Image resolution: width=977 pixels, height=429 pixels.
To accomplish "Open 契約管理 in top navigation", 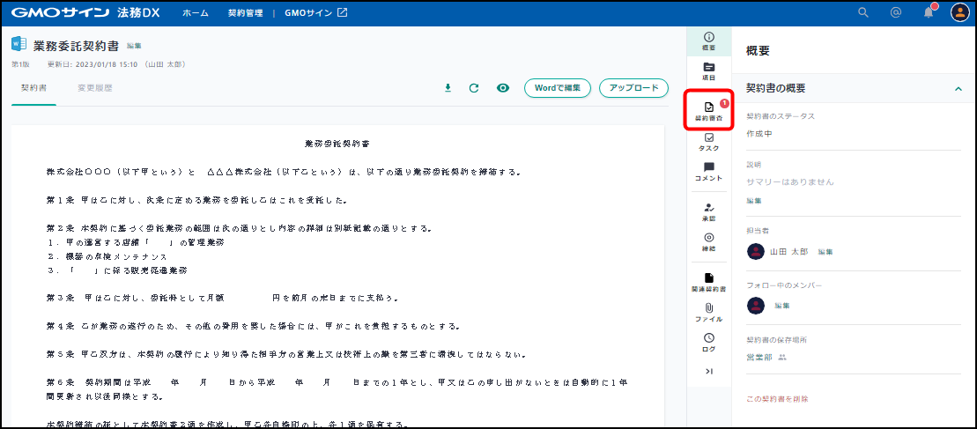I will [245, 13].
